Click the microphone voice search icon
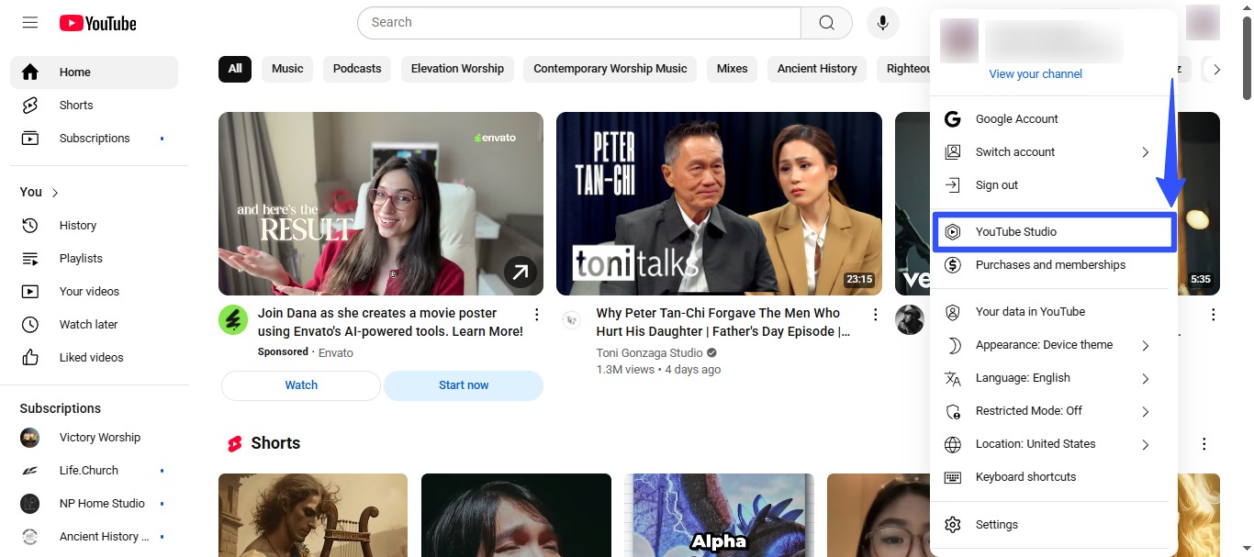The image size is (1254, 557). click(x=882, y=22)
